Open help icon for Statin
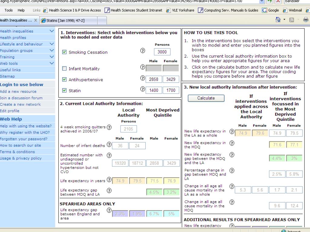The width and height of the screenshot is (310, 232). [143, 89]
